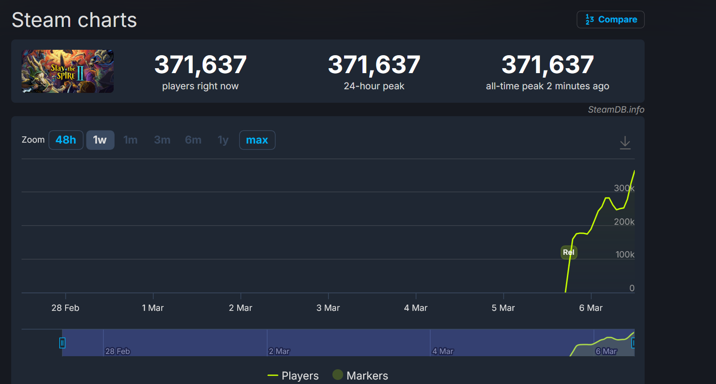The image size is (716, 384).
Task: Click the 4 Mar label in the navigator strip
Action: [x=442, y=351]
